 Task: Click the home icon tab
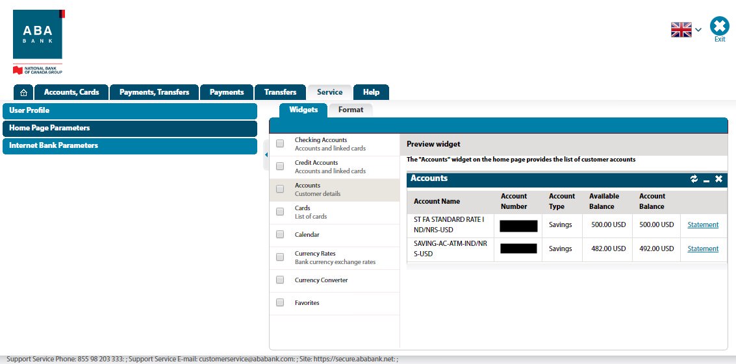23,92
